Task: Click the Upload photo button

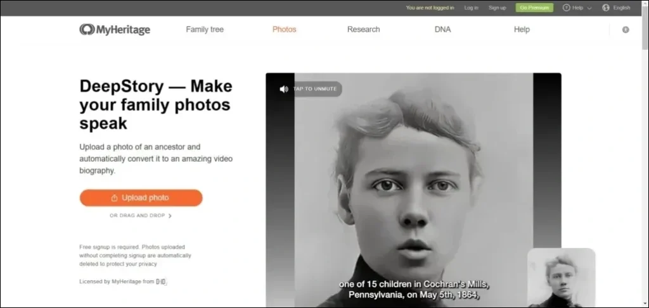Action: (x=141, y=198)
